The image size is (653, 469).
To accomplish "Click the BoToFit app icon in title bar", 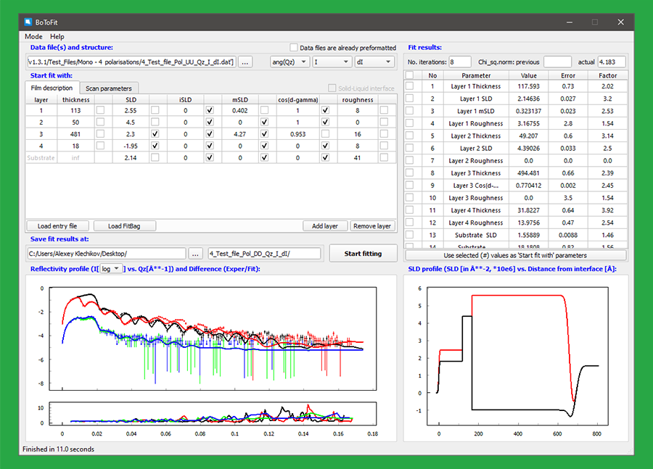I will point(28,22).
